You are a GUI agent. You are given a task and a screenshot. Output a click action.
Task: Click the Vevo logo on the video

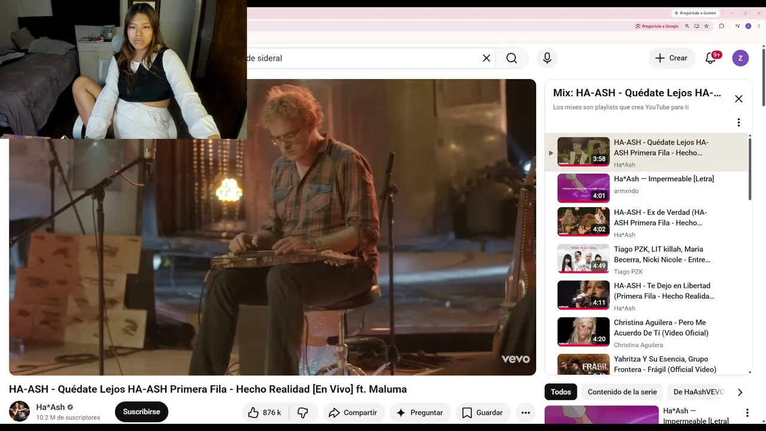516,359
